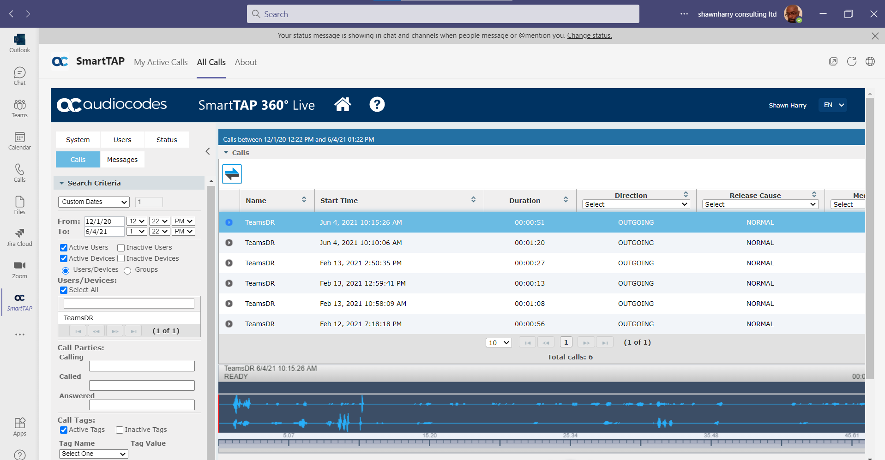Open Jira Cloud in the sidebar

point(19,237)
